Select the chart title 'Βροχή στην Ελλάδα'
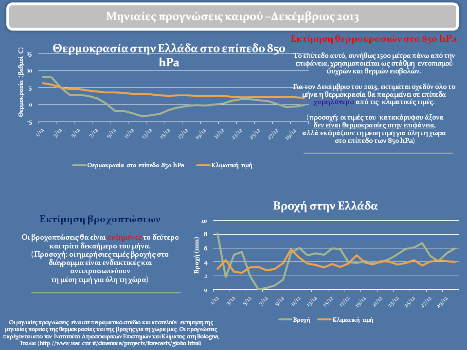This screenshot has width=467, height=350. click(325, 206)
